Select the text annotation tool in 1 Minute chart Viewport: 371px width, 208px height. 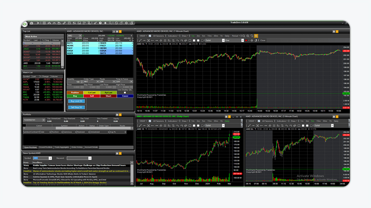tap(148, 40)
